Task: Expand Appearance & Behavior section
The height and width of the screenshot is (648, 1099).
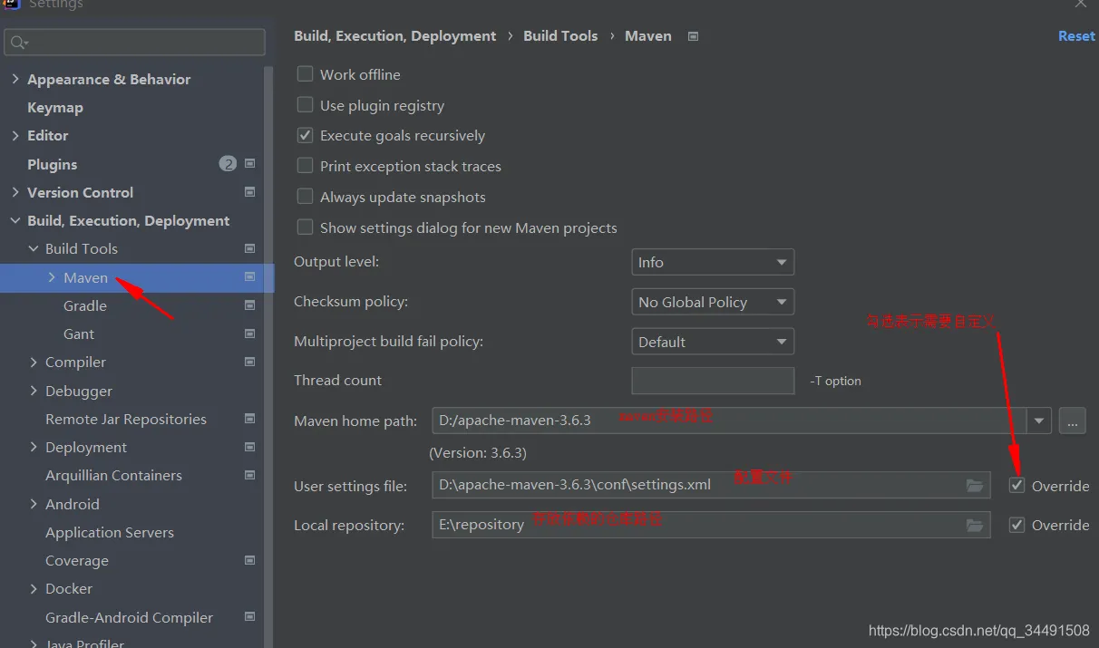Action: [x=15, y=79]
